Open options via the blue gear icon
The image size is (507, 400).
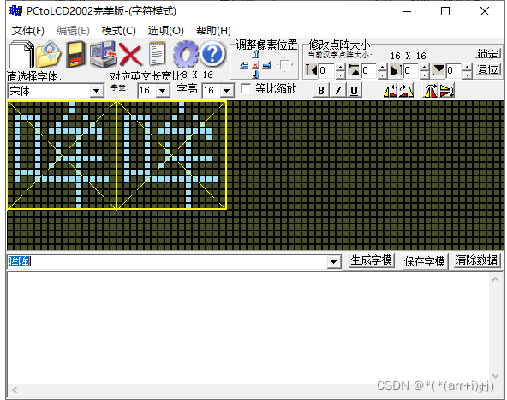coord(185,54)
